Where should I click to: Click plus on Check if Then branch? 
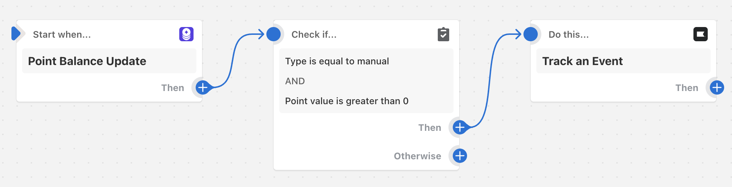click(460, 127)
